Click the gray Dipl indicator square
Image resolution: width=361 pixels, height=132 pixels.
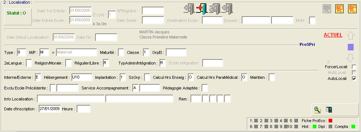330,126
